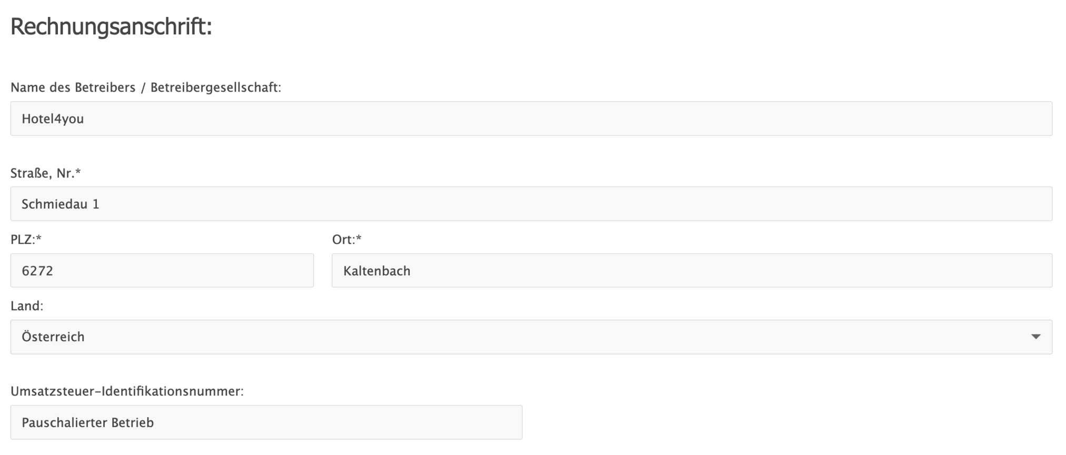Click the "Ort:*" label

click(347, 240)
